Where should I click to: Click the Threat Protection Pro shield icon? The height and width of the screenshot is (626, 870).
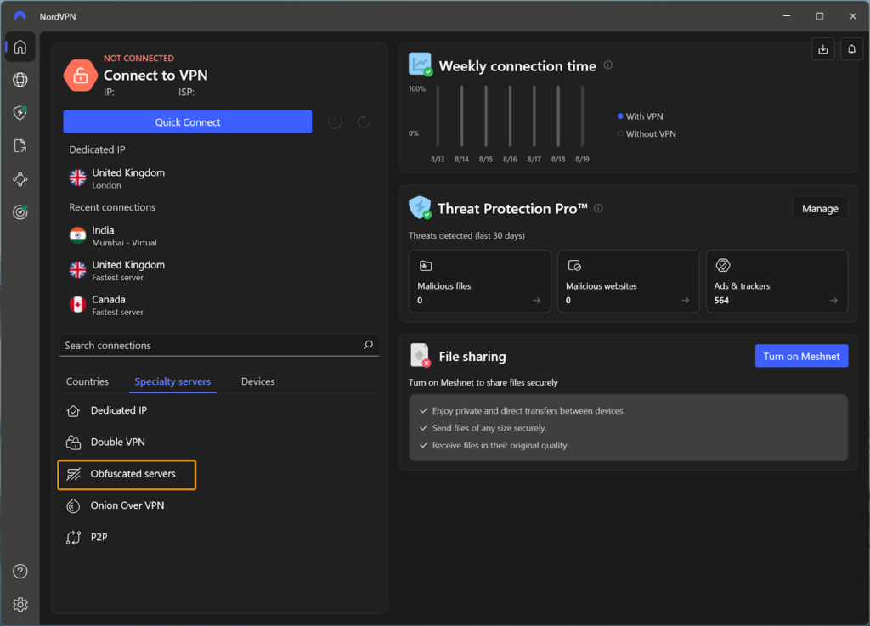coord(420,207)
